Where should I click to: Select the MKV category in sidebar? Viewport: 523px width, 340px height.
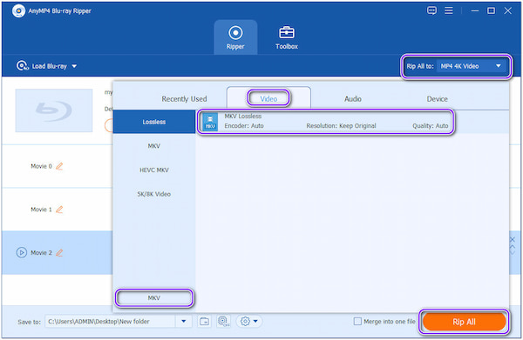(x=154, y=146)
